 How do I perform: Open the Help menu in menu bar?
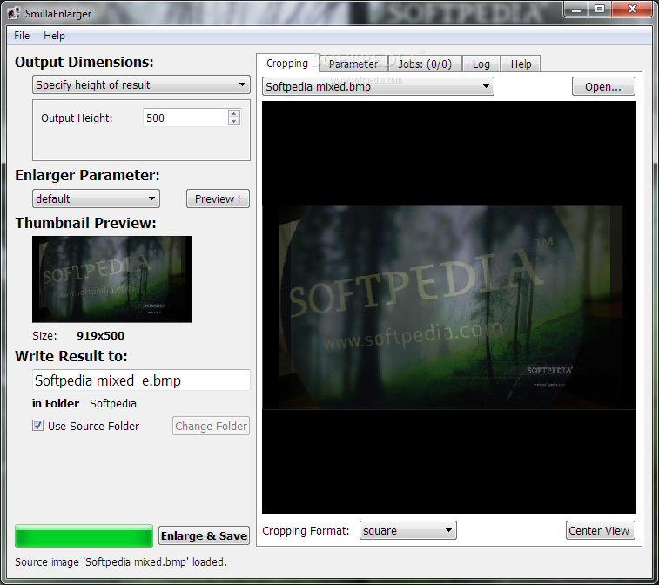(x=54, y=36)
